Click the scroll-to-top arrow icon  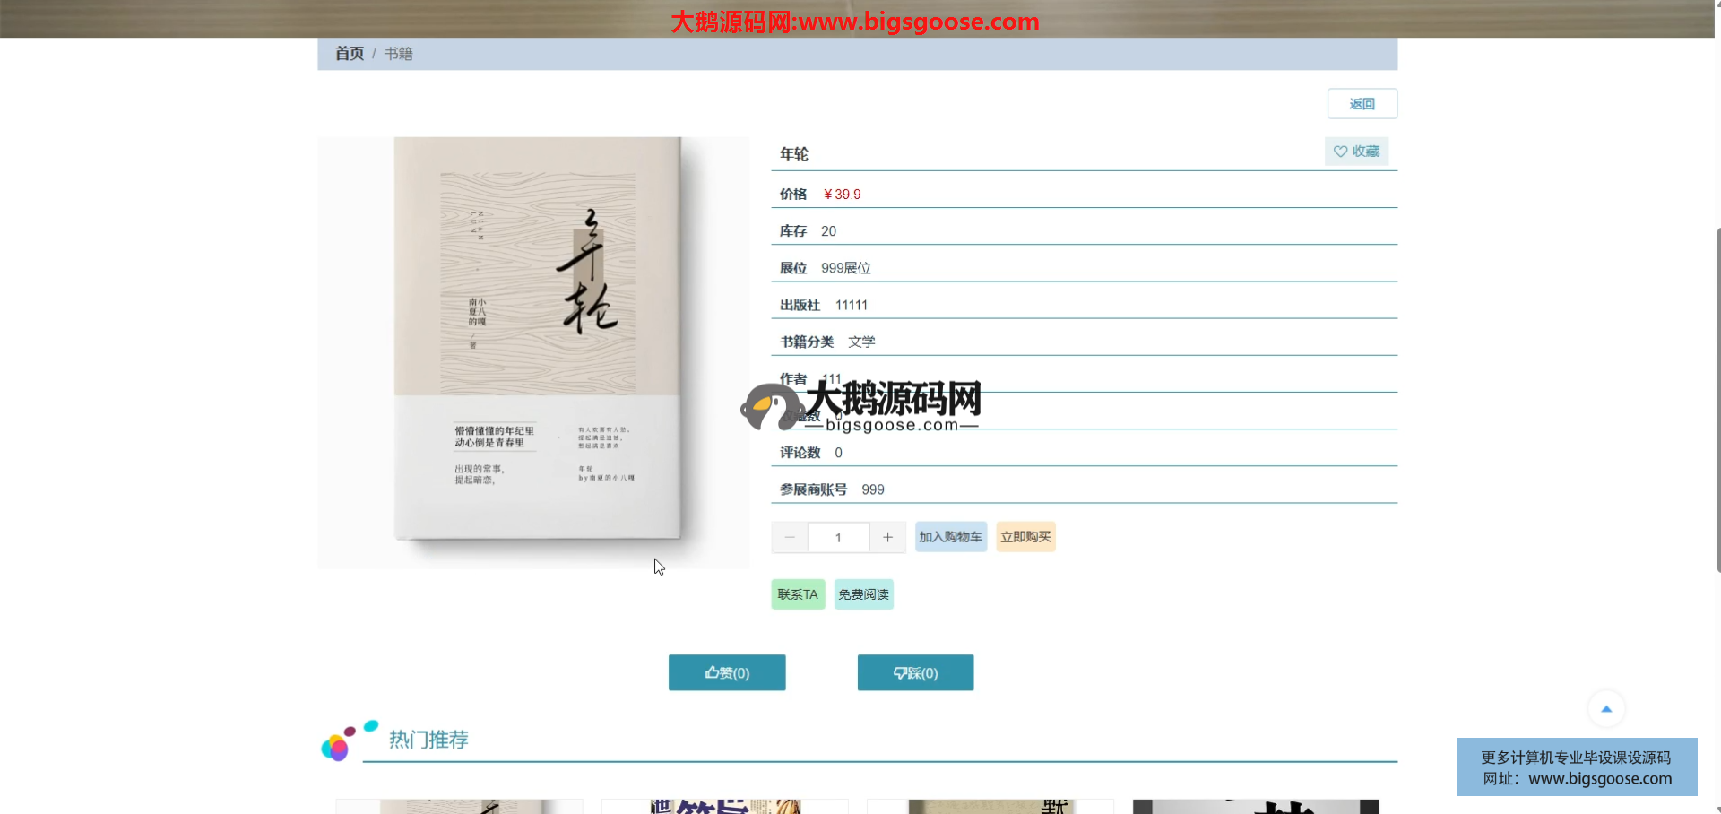coord(1606,708)
